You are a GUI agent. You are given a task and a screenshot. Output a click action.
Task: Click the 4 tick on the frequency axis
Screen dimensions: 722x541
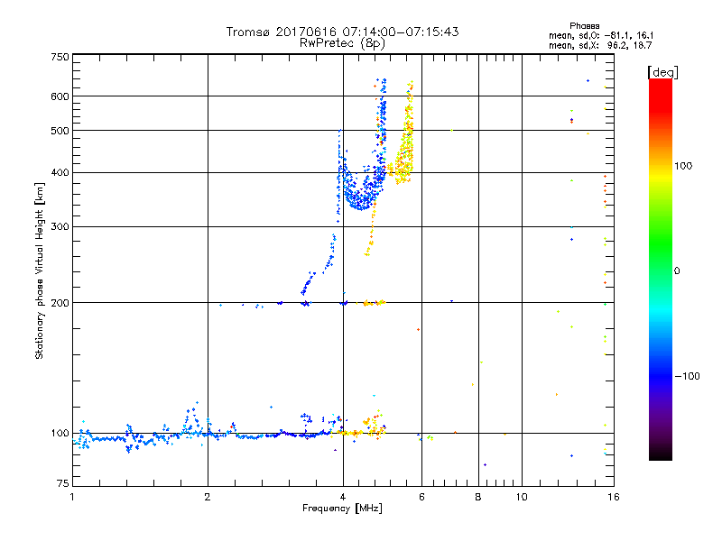(342, 498)
